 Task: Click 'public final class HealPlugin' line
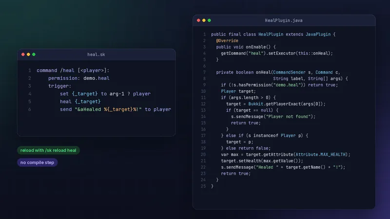(x=273, y=34)
